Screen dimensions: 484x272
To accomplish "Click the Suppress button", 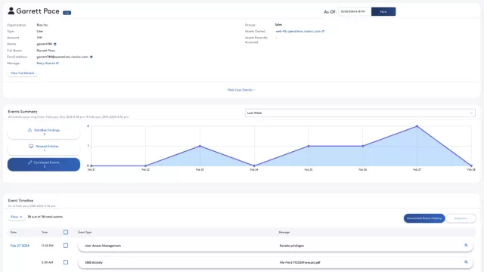I will (x=461, y=218).
